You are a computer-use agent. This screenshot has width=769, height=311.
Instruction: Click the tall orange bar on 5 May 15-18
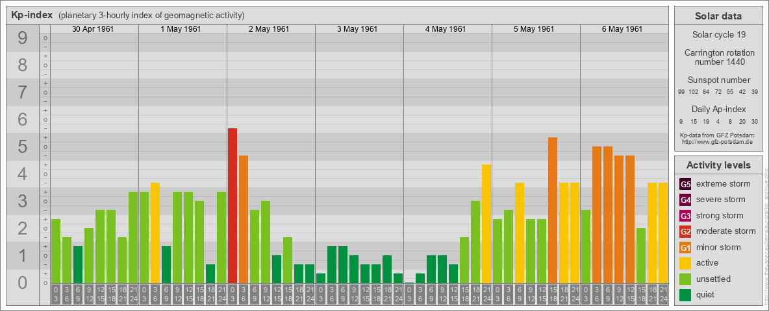(x=553, y=211)
